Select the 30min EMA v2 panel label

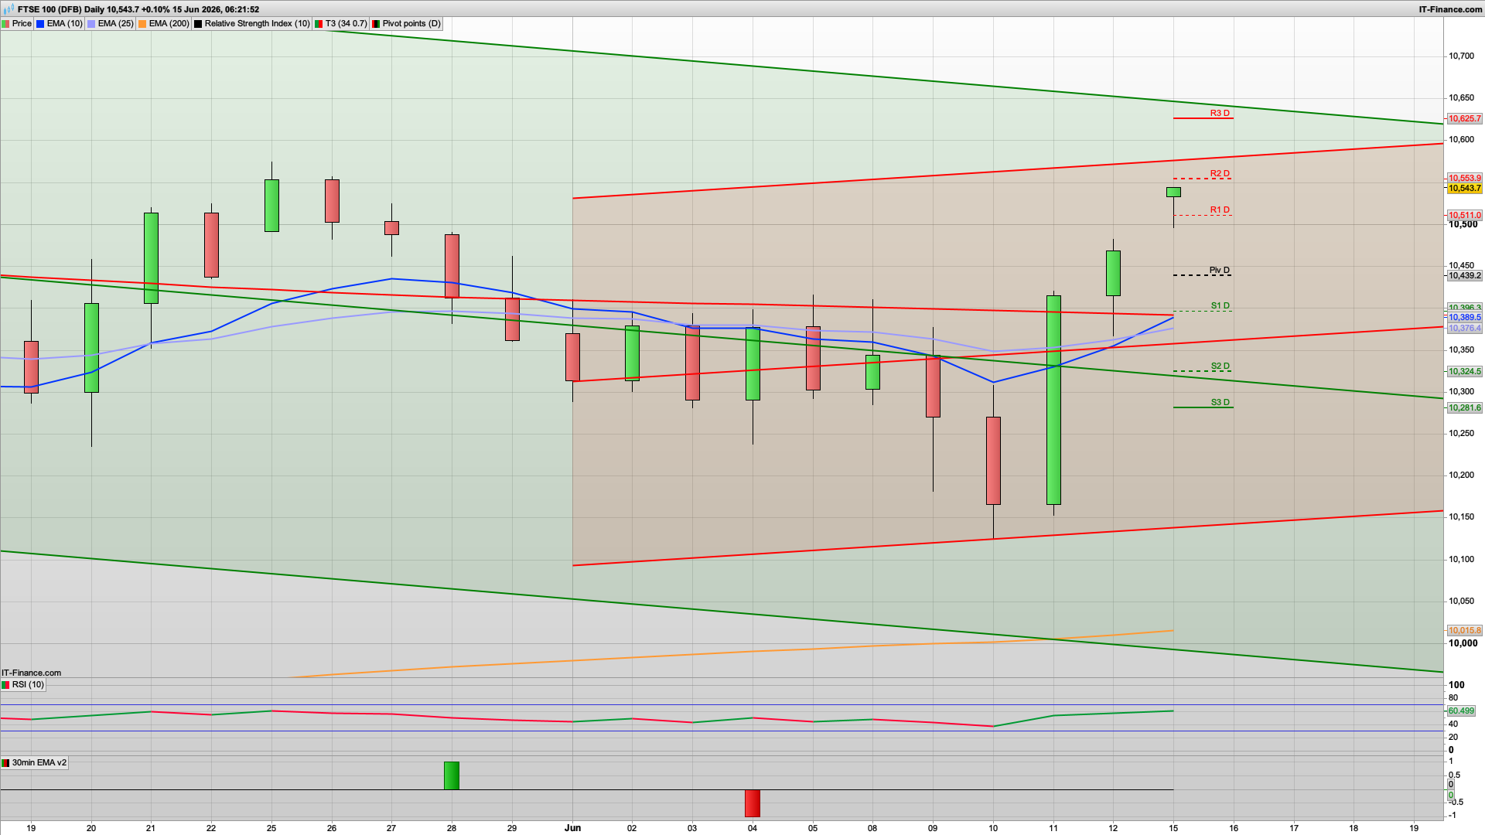39,763
